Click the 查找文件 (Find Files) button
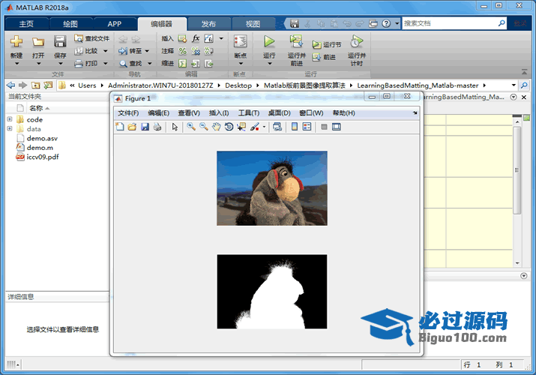The width and height of the screenshot is (536, 375). coord(91,38)
